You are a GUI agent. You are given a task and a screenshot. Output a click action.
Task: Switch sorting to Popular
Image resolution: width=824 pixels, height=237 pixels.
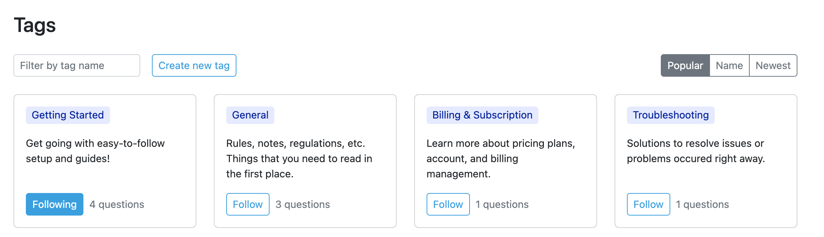click(x=685, y=65)
